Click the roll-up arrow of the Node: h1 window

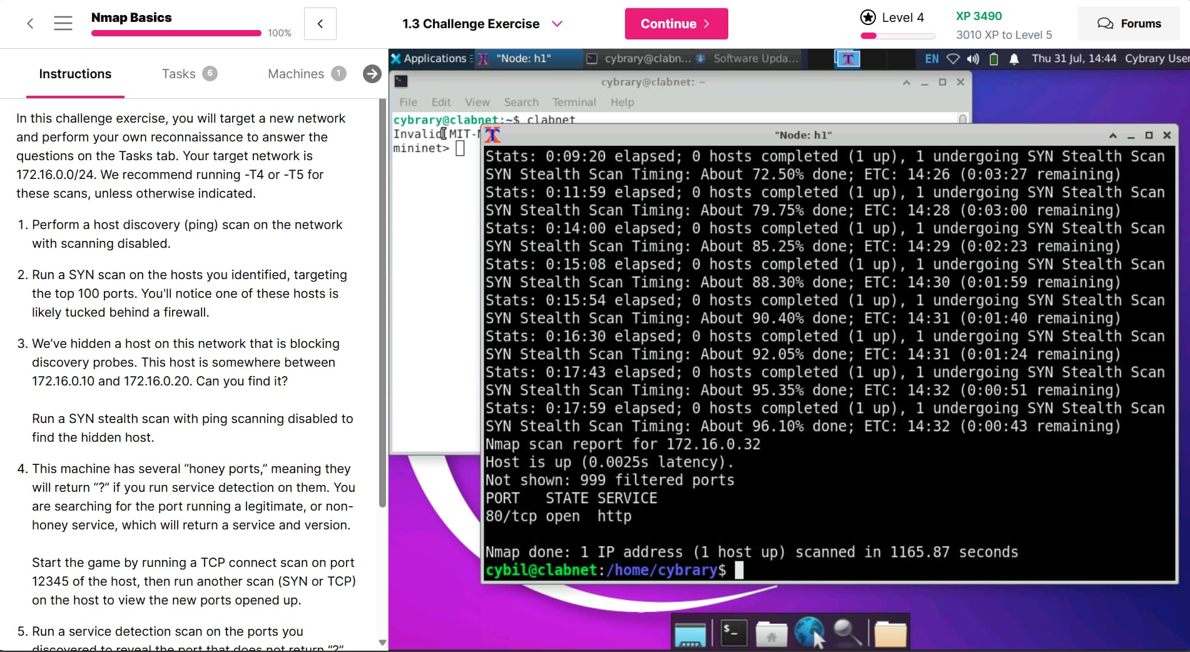point(1112,135)
